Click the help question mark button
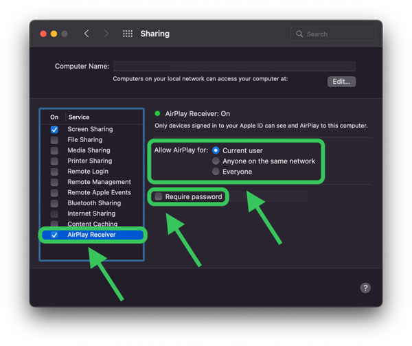Image resolution: width=412 pixels, height=346 pixels. [x=365, y=288]
